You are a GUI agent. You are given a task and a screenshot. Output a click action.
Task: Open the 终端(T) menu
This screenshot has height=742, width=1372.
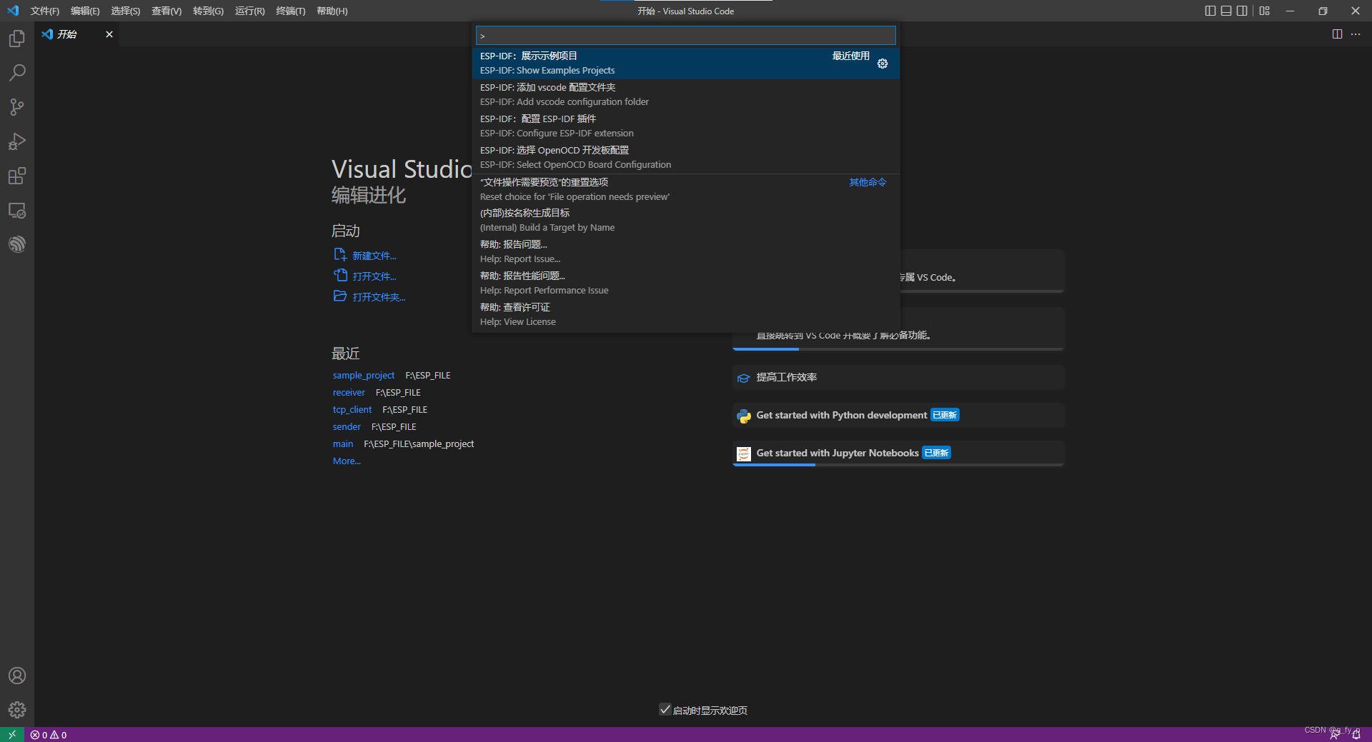point(291,11)
